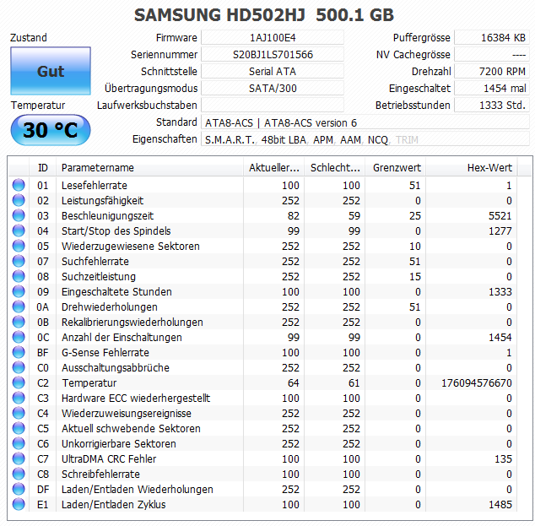Screen dimensions: 535x526
Task: Click hex value 1277 in Start/Stop row
Action: (x=500, y=231)
